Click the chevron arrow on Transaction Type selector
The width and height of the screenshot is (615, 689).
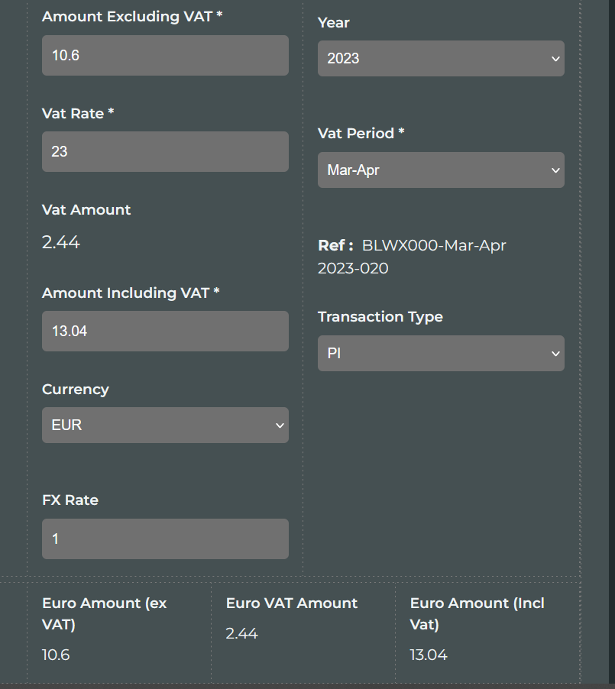pyautogui.click(x=555, y=354)
